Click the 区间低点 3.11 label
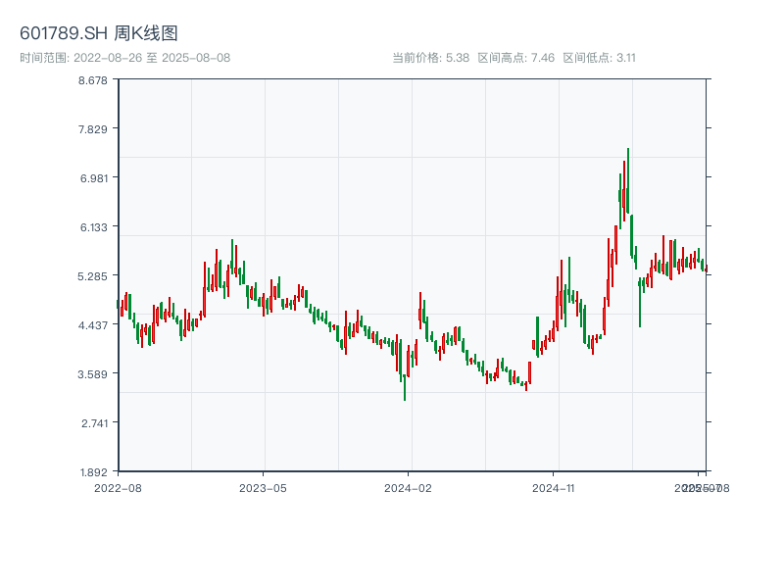Screen dimensions: 784x588 [x=600, y=58]
